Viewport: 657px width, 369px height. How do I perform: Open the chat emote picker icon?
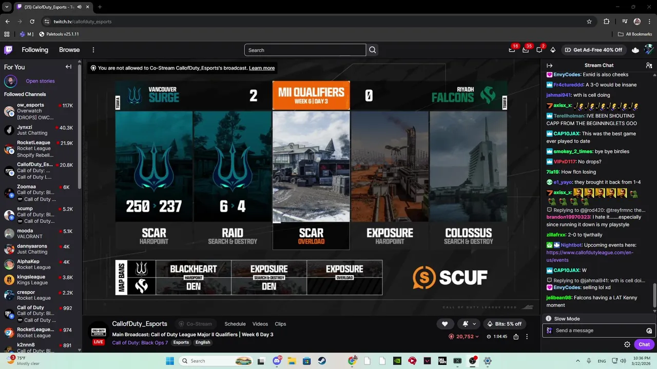click(649, 331)
